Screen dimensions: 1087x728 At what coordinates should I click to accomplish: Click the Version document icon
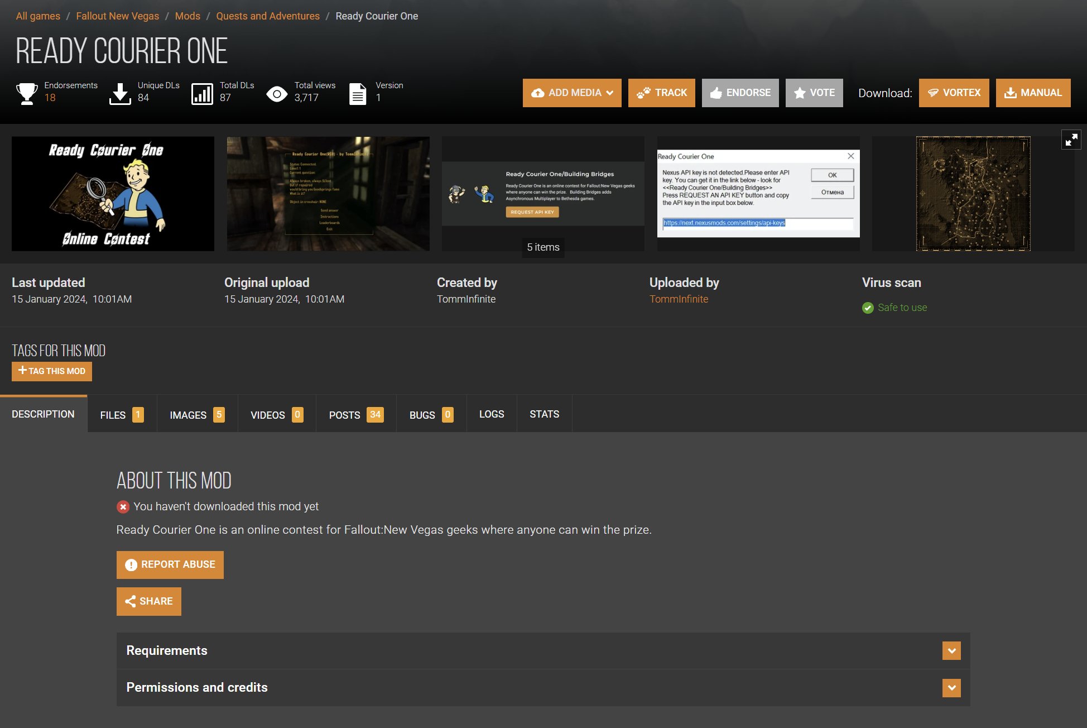click(358, 94)
